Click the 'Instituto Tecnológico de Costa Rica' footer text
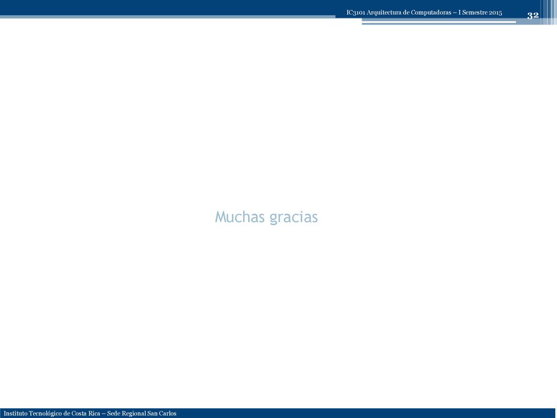 (x=52, y=414)
